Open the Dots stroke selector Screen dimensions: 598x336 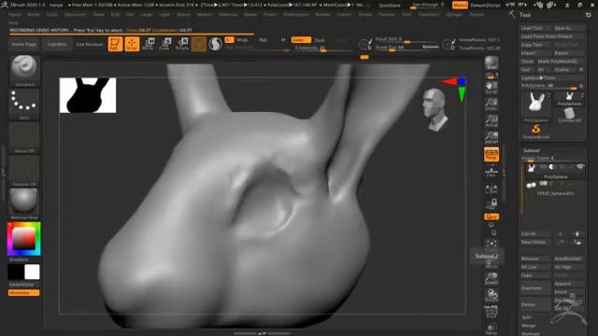point(24,105)
